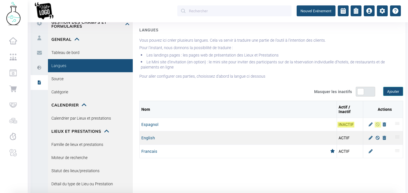
Task: Collapse the LIEUX ET PRESTATIONS section
Action: pos(106,131)
